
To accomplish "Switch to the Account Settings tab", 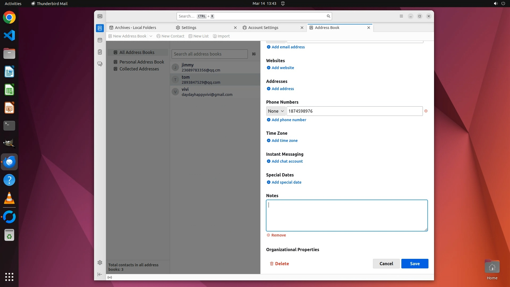I will pos(263,28).
